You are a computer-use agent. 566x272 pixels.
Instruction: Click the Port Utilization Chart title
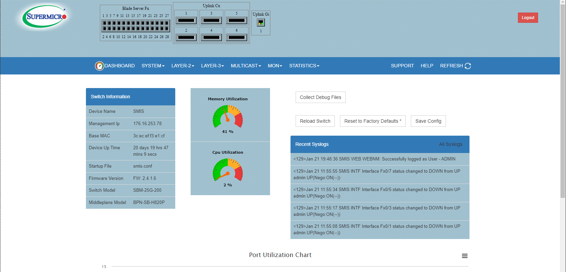(280, 255)
